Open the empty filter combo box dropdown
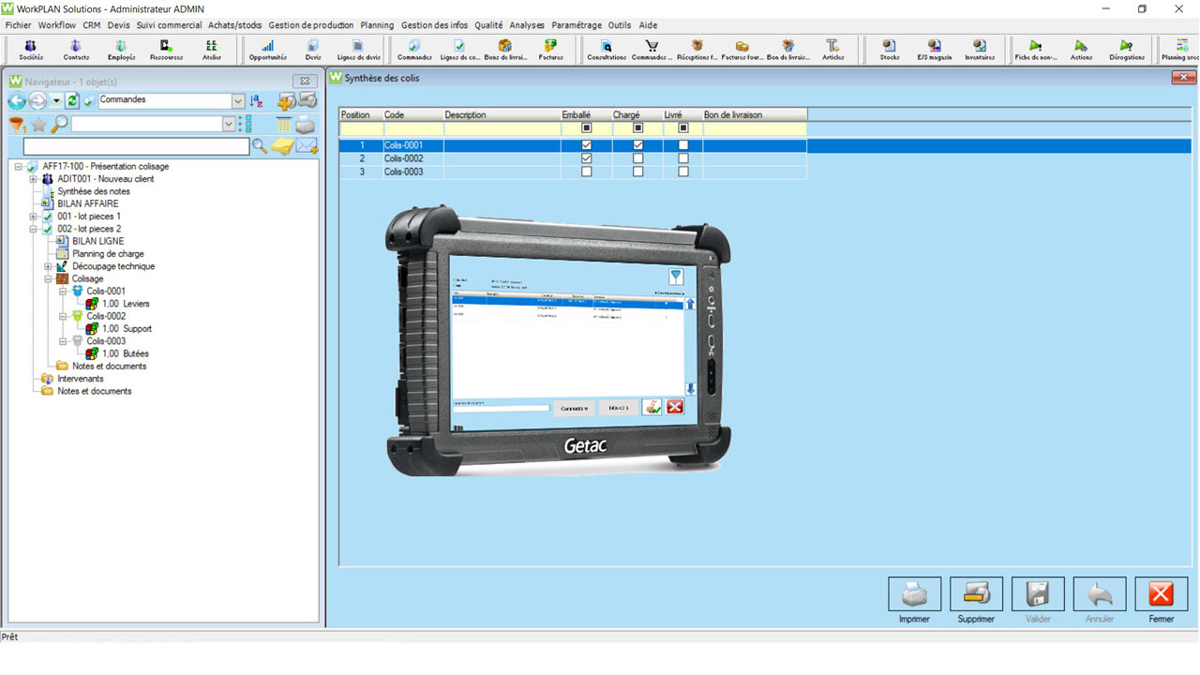Image resolution: width=1200 pixels, height=675 pixels. (x=229, y=124)
